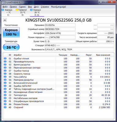Open the Справка menu

[x=45, y=7]
